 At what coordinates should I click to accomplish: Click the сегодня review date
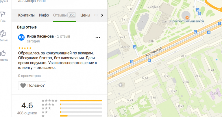pos(33,41)
